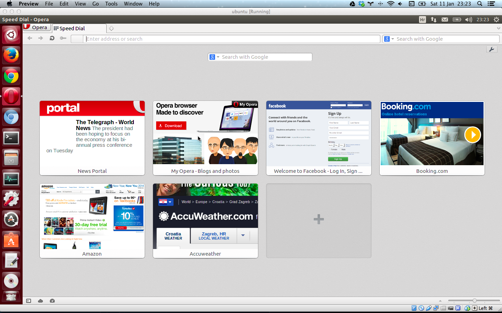Launch Firefox from the Ubuntu launcher
This screenshot has width=502, height=313.
click(11, 55)
